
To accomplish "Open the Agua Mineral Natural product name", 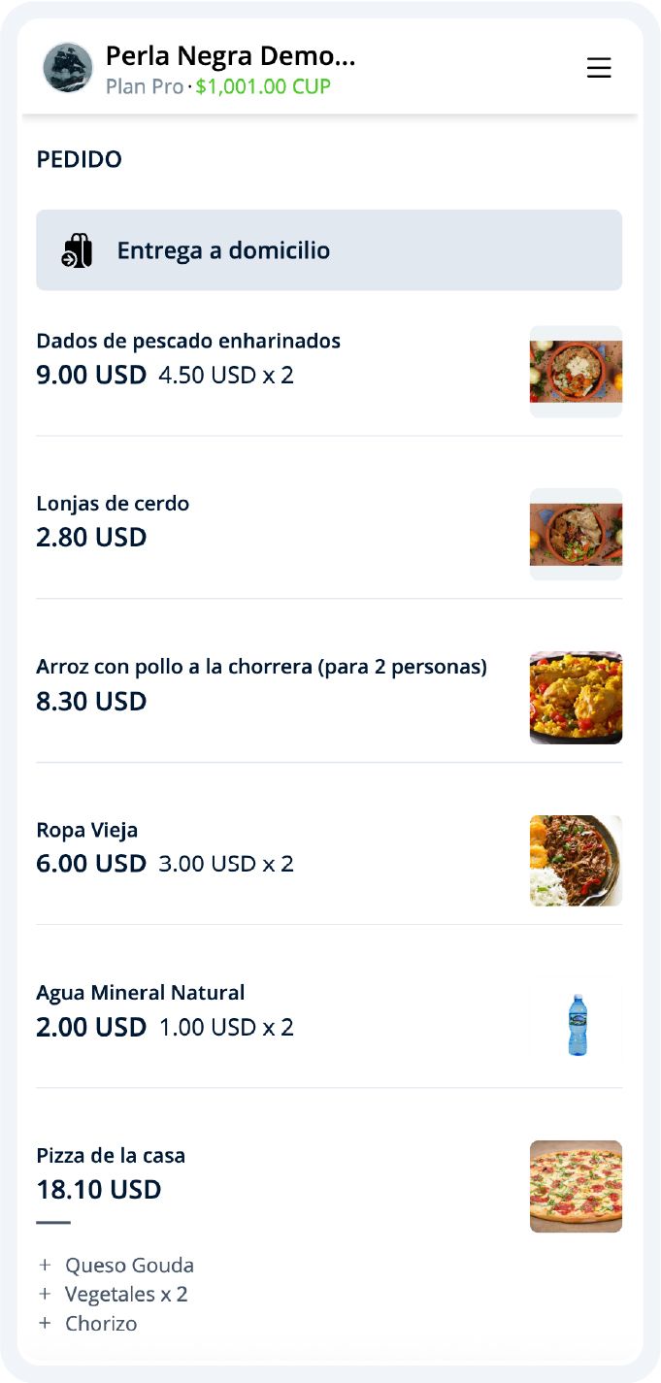I will (x=141, y=993).
